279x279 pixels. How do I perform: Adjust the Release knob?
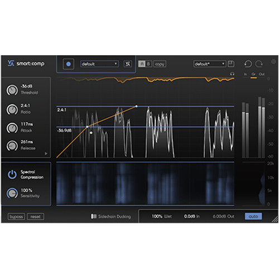tap(12, 146)
